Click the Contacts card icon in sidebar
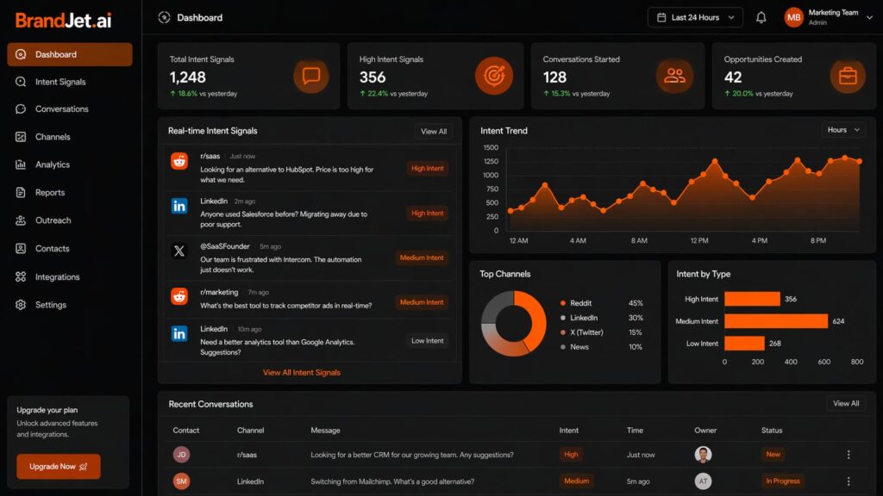The height and width of the screenshot is (496, 883). pos(21,248)
